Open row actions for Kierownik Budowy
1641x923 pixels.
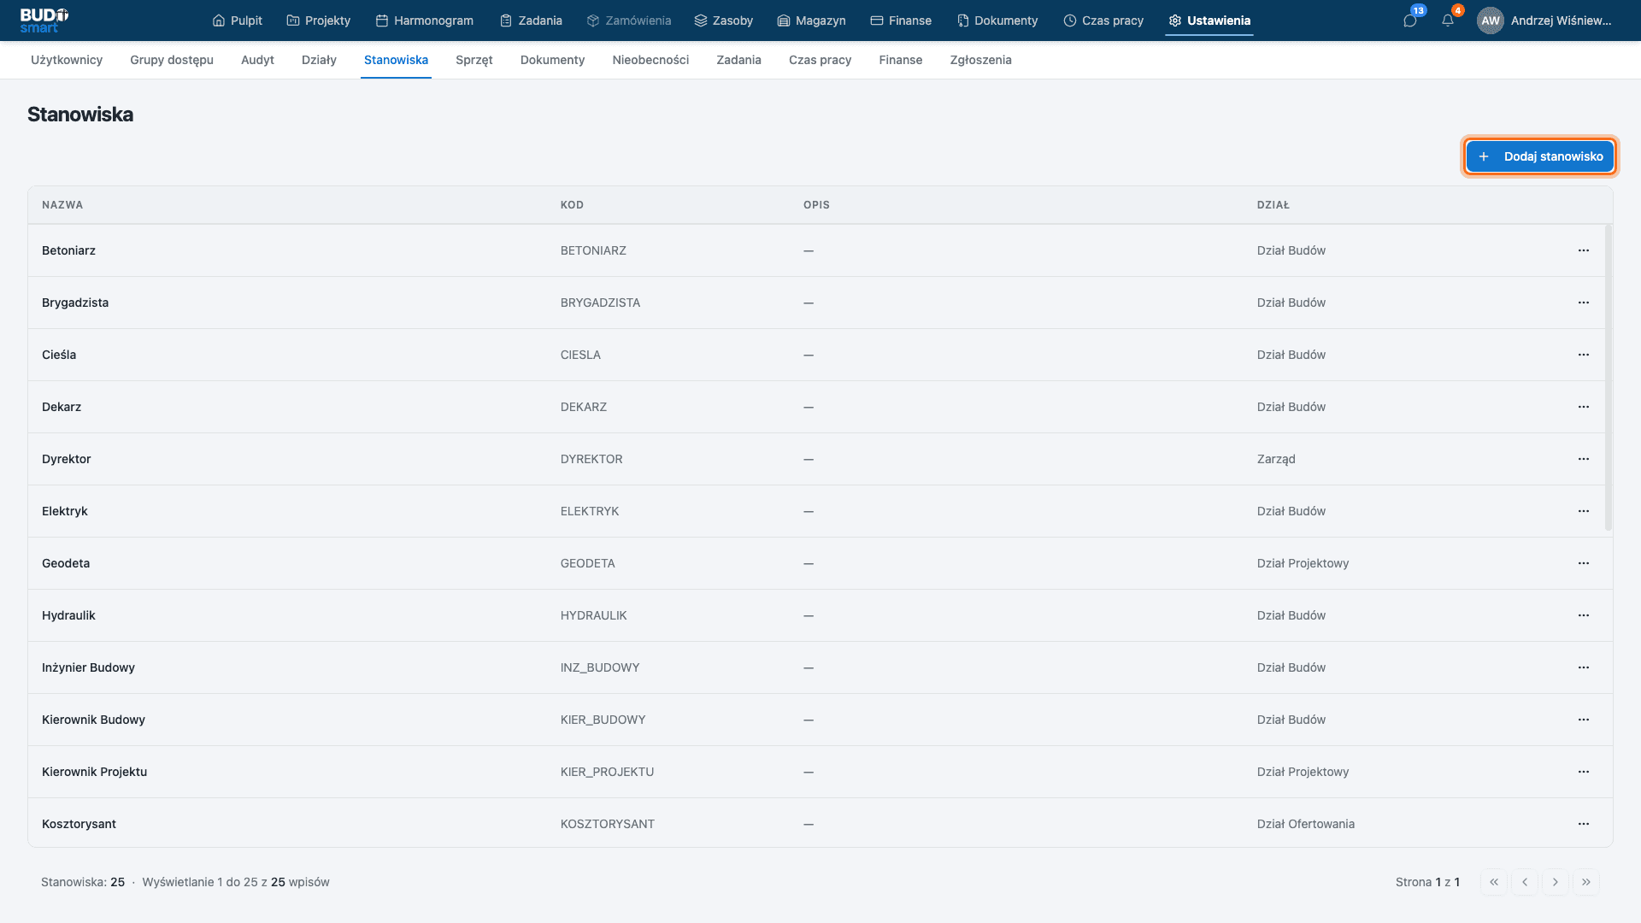pos(1584,720)
